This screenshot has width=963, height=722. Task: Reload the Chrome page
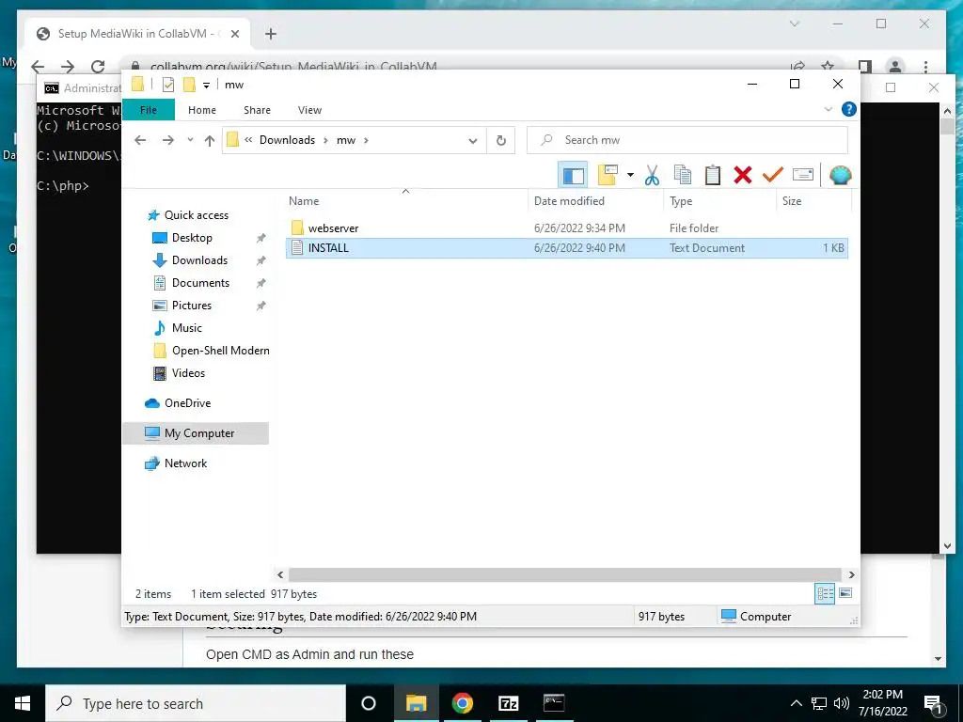click(x=98, y=67)
